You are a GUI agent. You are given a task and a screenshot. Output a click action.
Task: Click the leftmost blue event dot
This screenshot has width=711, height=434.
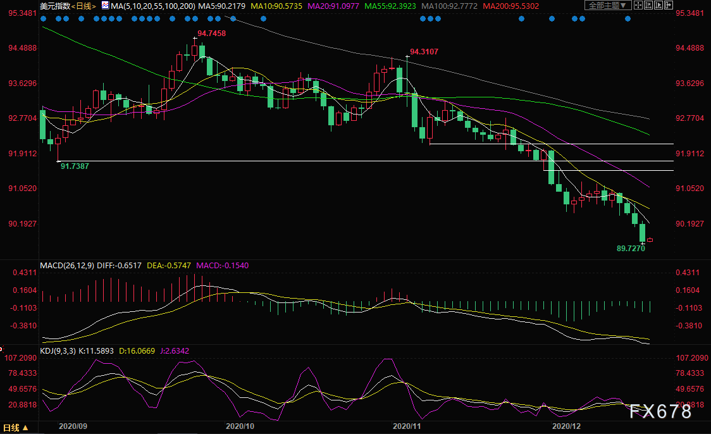[x=42, y=18]
